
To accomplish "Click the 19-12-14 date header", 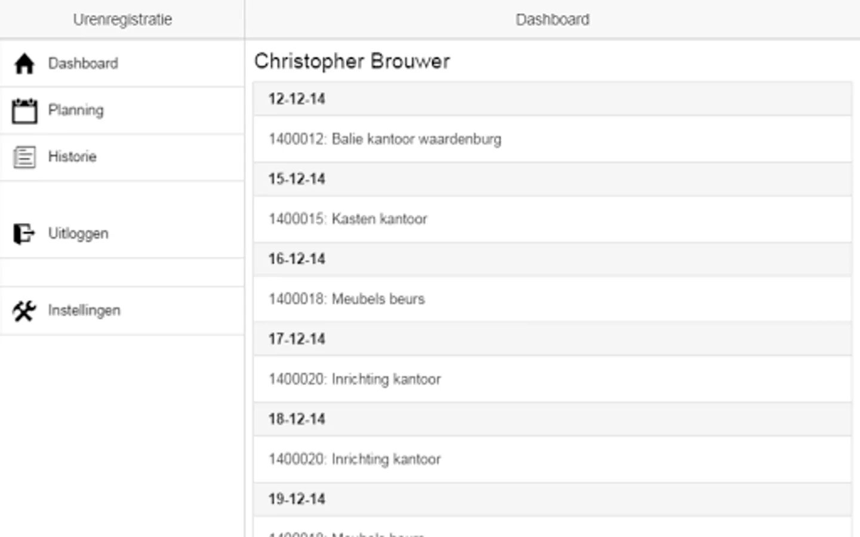I will 297,499.
